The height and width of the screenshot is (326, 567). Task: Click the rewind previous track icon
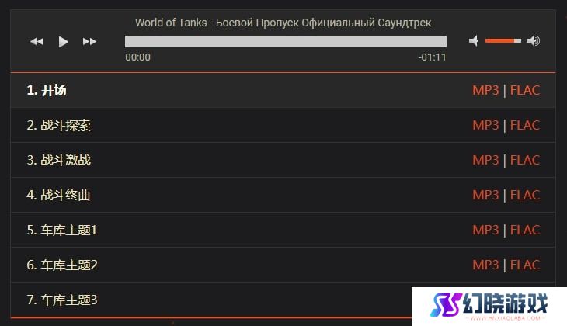(37, 42)
